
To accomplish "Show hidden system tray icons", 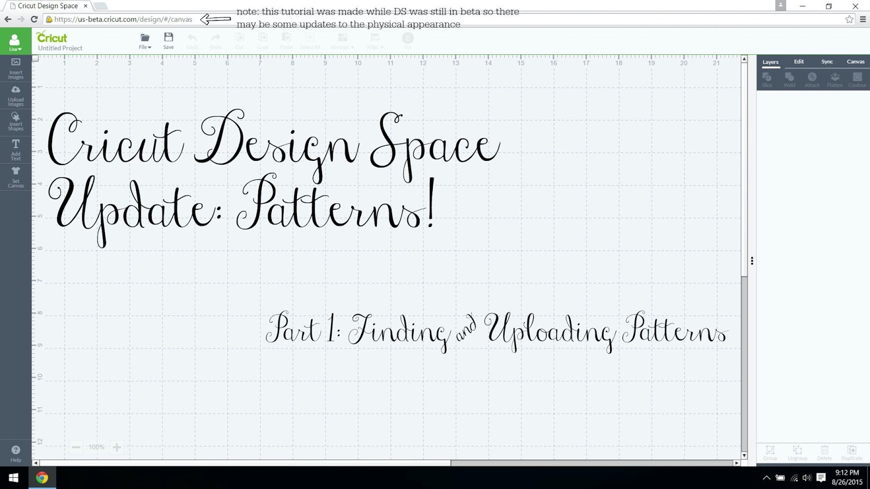I will (x=766, y=478).
